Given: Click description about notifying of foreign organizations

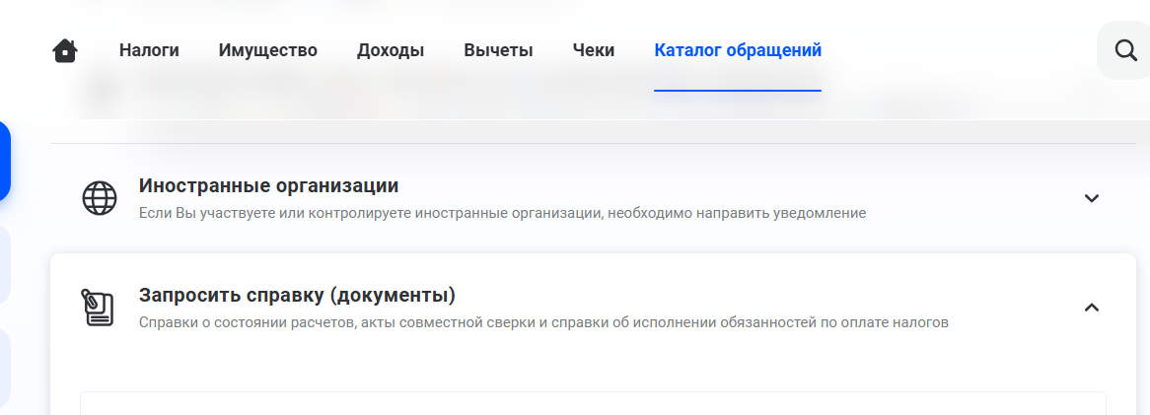Looking at the screenshot, I should coord(502,213).
